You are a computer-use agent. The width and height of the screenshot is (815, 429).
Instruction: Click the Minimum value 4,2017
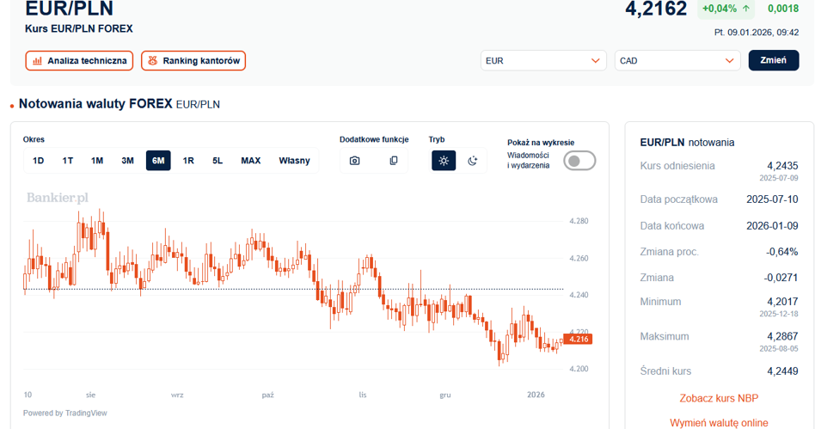782,302
